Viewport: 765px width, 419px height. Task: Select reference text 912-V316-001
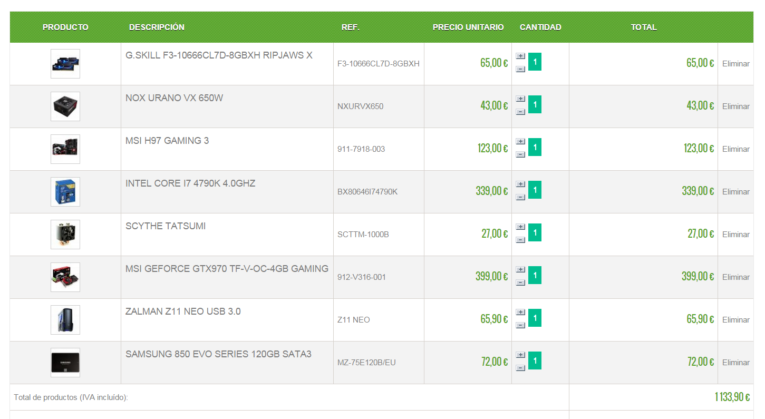(362, 277)
